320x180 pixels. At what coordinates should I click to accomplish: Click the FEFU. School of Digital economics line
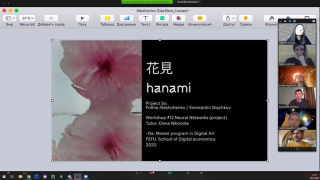[180, 139]
